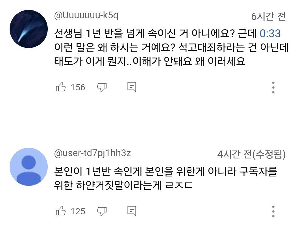Click the 125 like count
305x233 pixels.
coord(78,211)
